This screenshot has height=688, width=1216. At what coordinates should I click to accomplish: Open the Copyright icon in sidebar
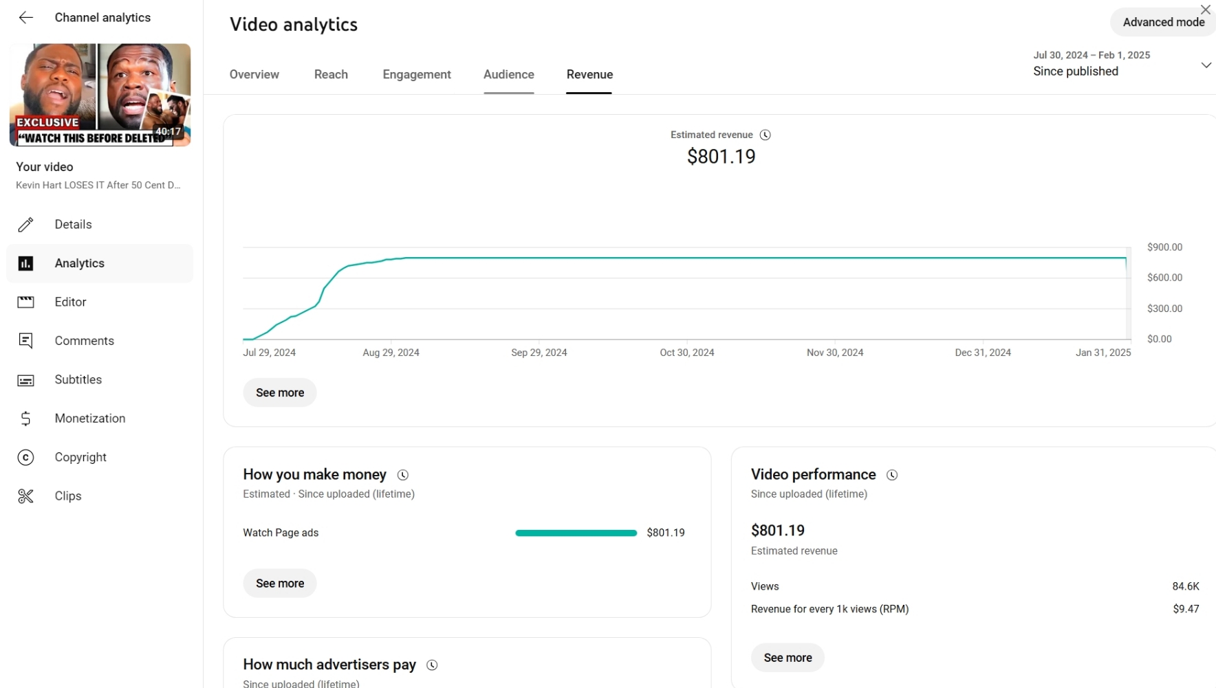tap(25, 458)
